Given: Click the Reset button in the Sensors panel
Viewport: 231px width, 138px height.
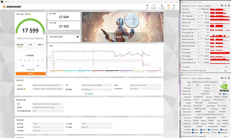Looking at the screenshot, I should tap(226, 67).
